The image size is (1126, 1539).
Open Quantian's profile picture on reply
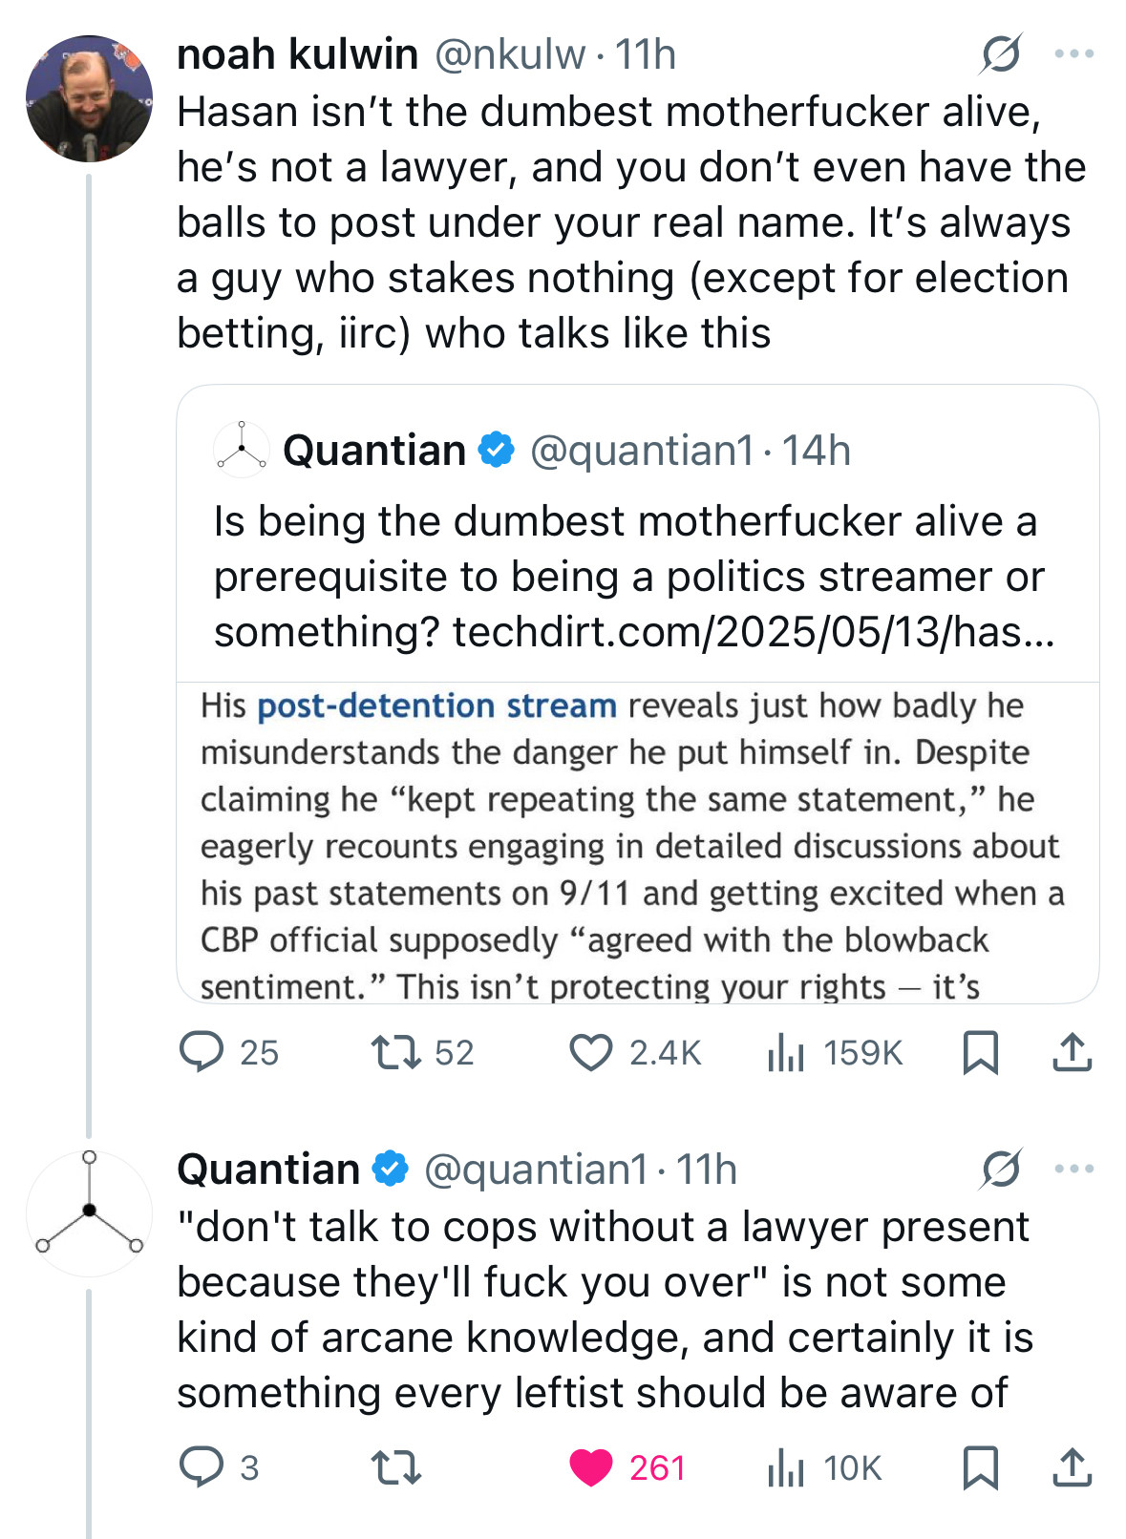89,1213
